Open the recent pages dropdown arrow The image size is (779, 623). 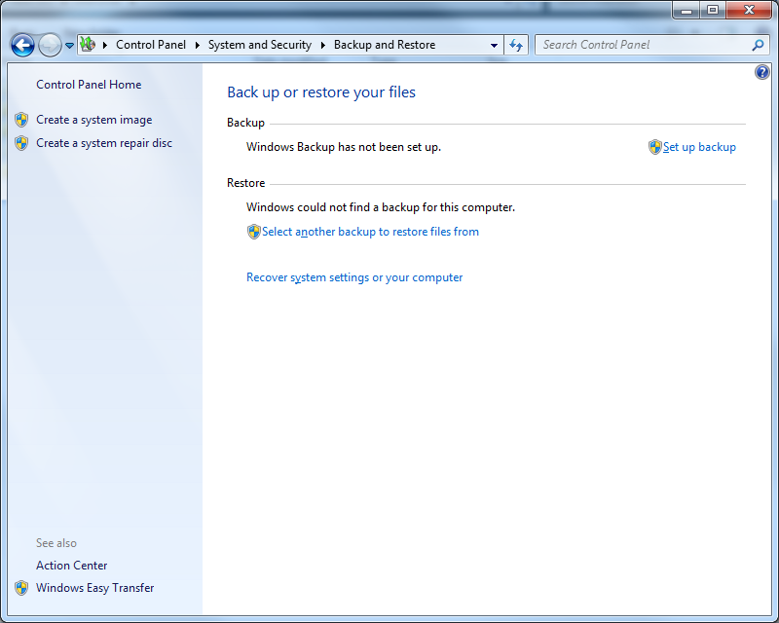pyautogui.click(x=69, y=45)
